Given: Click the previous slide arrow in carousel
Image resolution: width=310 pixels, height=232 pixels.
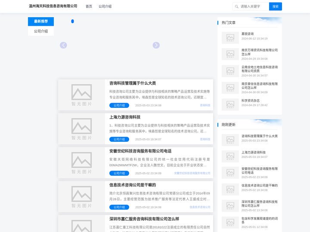Looking at the screenshot, I should tap(63, 45).
